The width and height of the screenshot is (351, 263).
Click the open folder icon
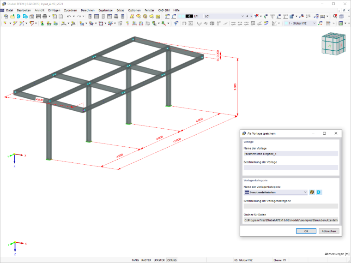coord(12,16)
